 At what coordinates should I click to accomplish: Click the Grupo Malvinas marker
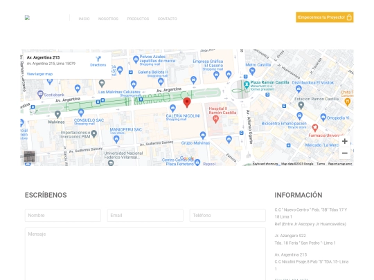203,135
